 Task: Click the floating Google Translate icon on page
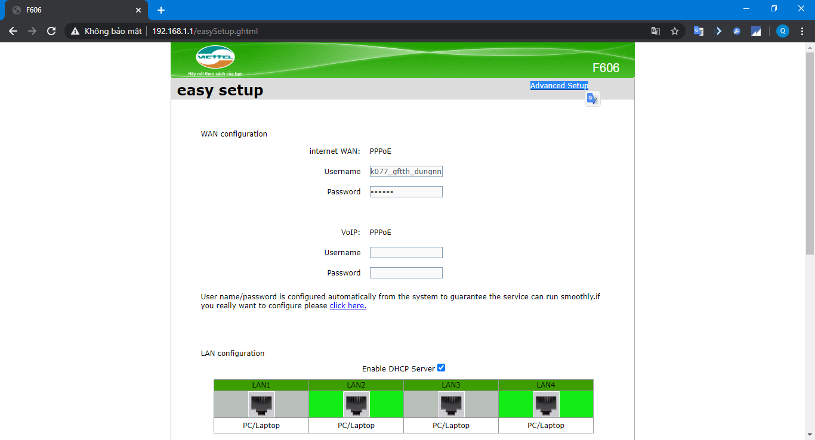(592, 99)
